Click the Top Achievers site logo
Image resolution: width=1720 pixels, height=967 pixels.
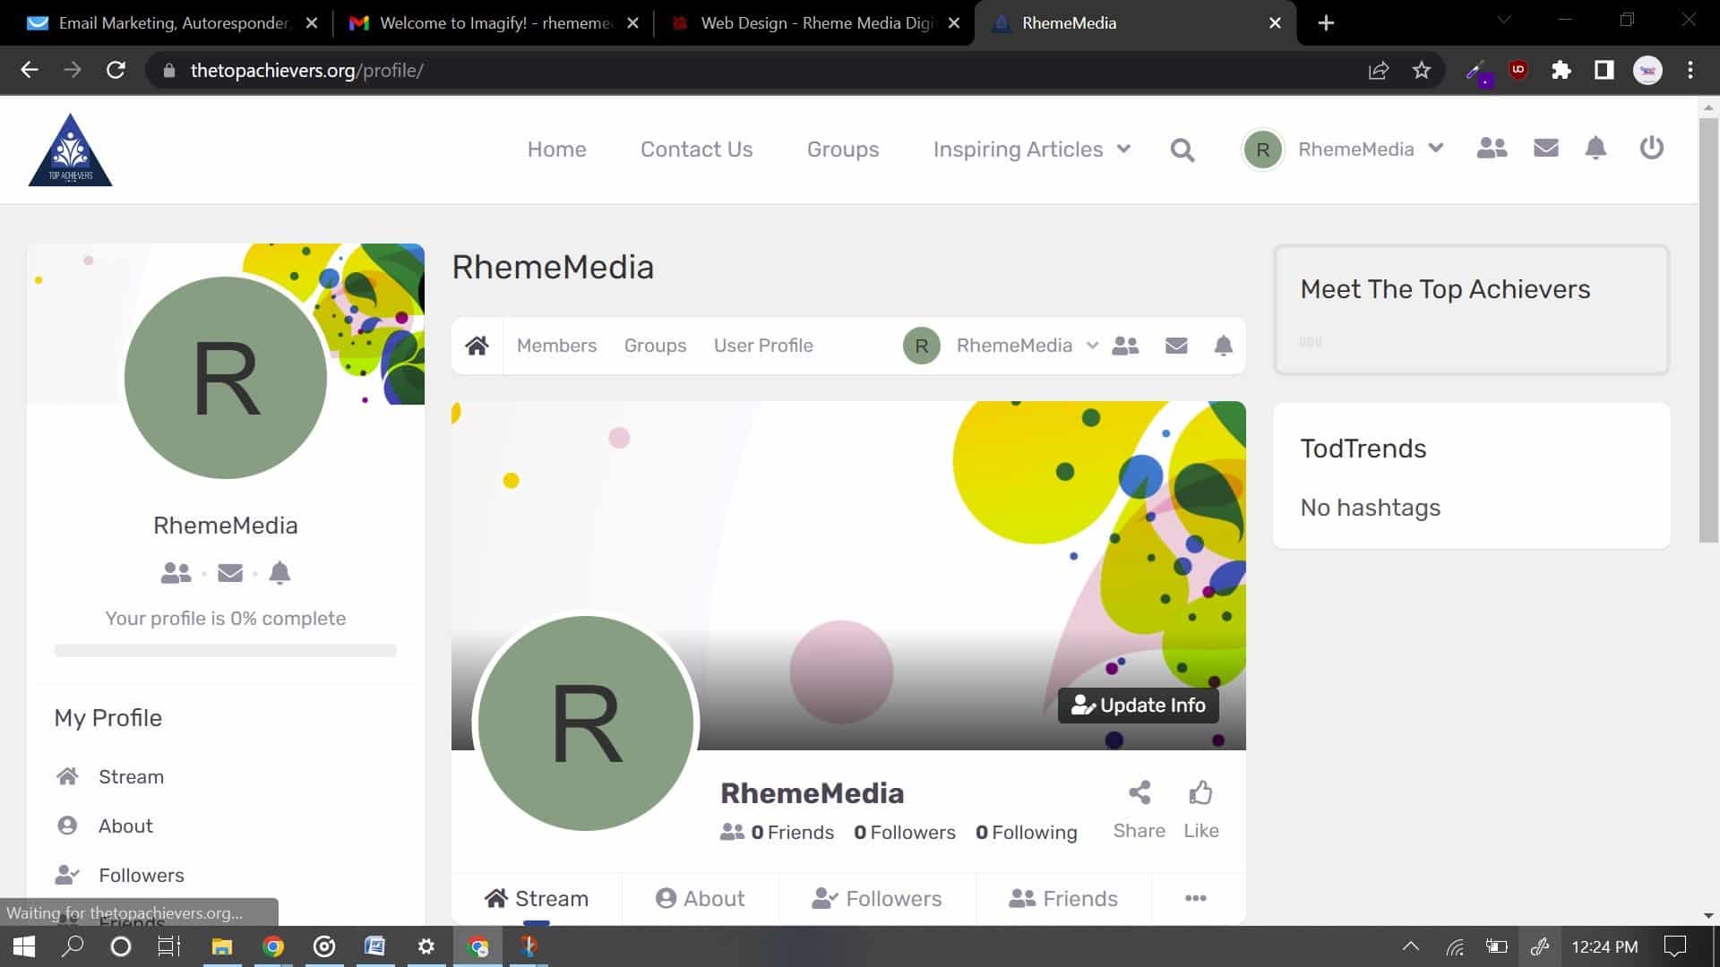70,150
